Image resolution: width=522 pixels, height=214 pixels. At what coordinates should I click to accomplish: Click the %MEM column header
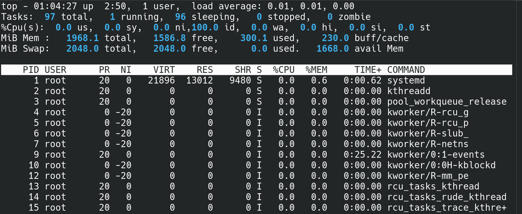pyautogui.click(x=316, y=70)
